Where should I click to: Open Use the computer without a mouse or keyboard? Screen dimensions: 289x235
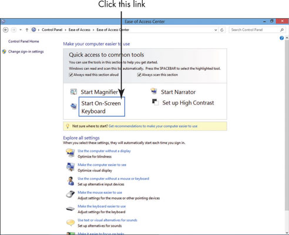point(113,179)
